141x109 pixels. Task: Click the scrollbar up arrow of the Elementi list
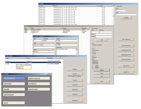pyautogui.click(x=113, y=6)
